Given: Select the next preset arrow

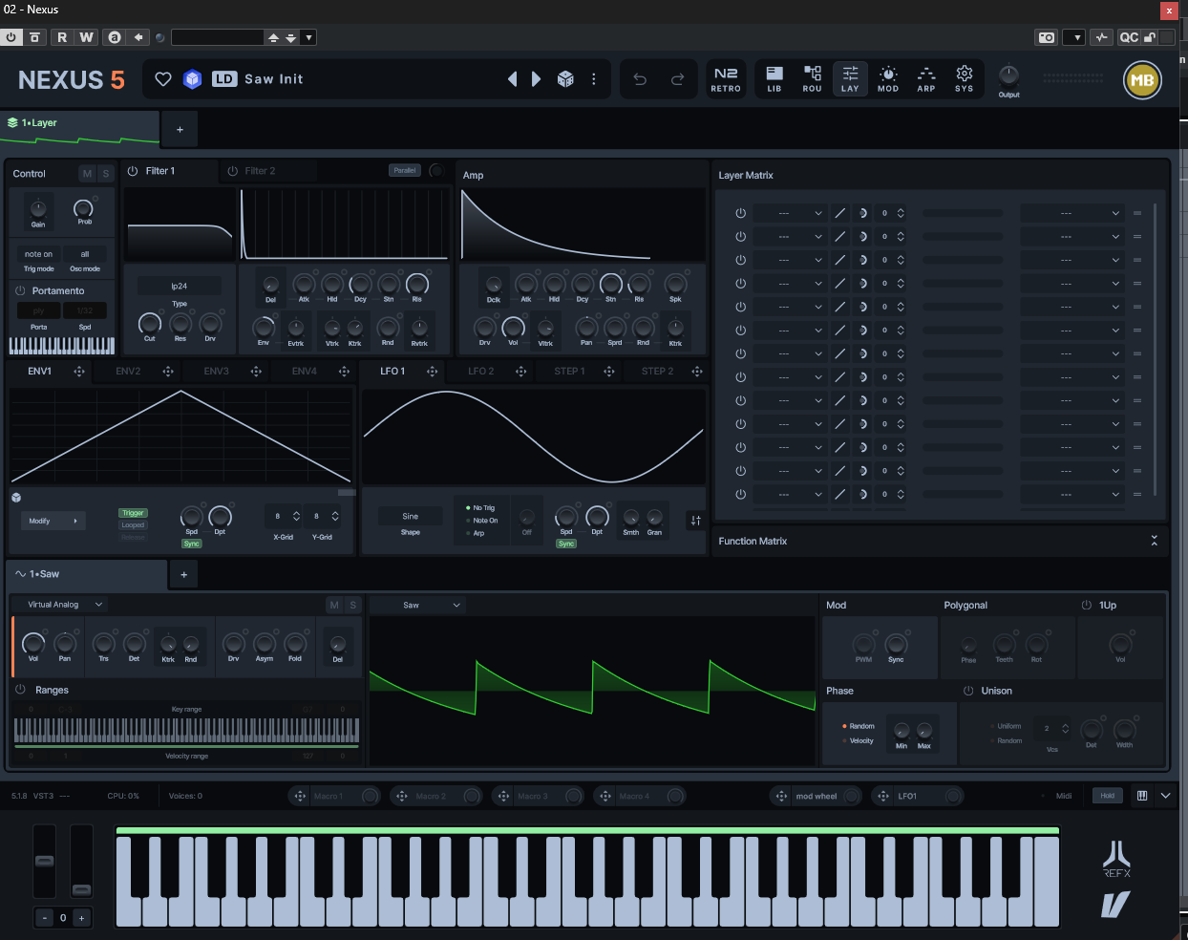Looking at the screenshot, I should point(536,79).
